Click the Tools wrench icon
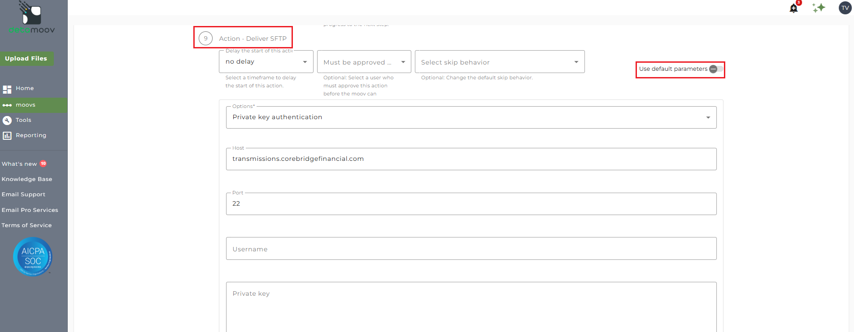Image resolution: width=854 pixels, height=332 pixels. click(x=7, y=120)
